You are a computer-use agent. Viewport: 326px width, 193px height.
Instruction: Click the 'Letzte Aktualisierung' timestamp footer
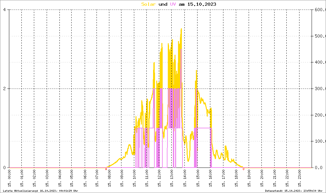[x=41, y=191]
